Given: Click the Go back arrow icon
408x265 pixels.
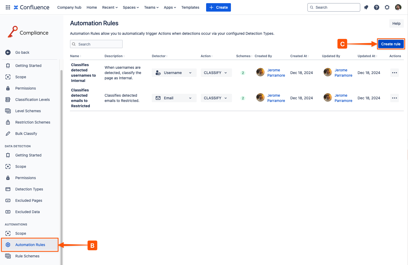Looking at the screenshot, I should point(8,52).
